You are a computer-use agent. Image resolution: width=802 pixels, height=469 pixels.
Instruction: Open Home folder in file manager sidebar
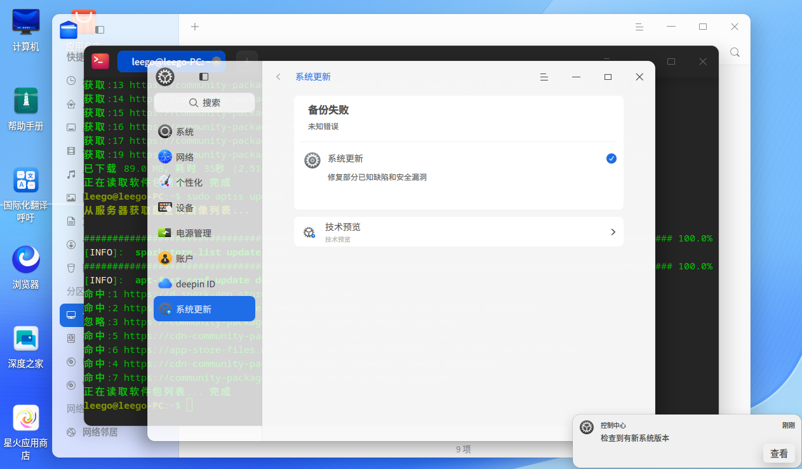point(71,104)
